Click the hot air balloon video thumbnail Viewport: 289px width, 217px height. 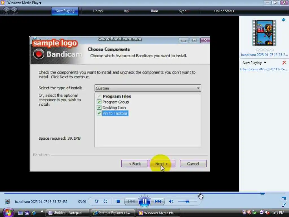point(264,33)
